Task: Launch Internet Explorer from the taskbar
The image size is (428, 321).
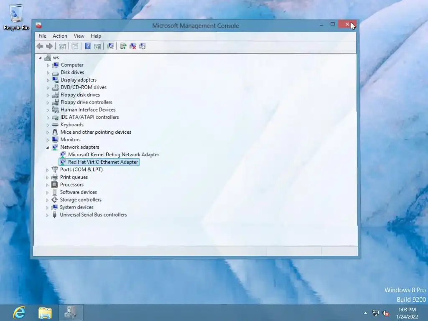Action: tap(19, 313)
